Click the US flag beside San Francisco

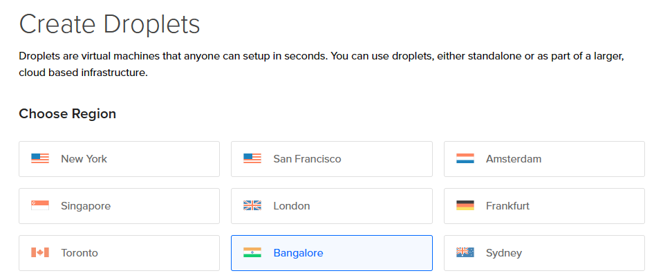tap(252, 159)
